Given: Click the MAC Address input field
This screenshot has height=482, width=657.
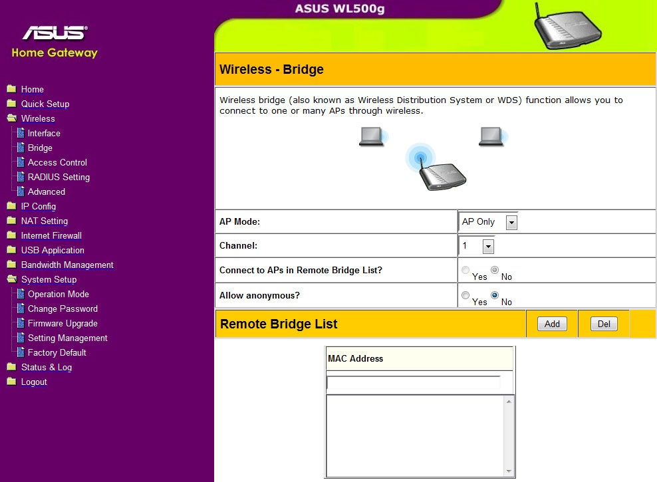Looking at the screenshot, I should click(414, 382).
